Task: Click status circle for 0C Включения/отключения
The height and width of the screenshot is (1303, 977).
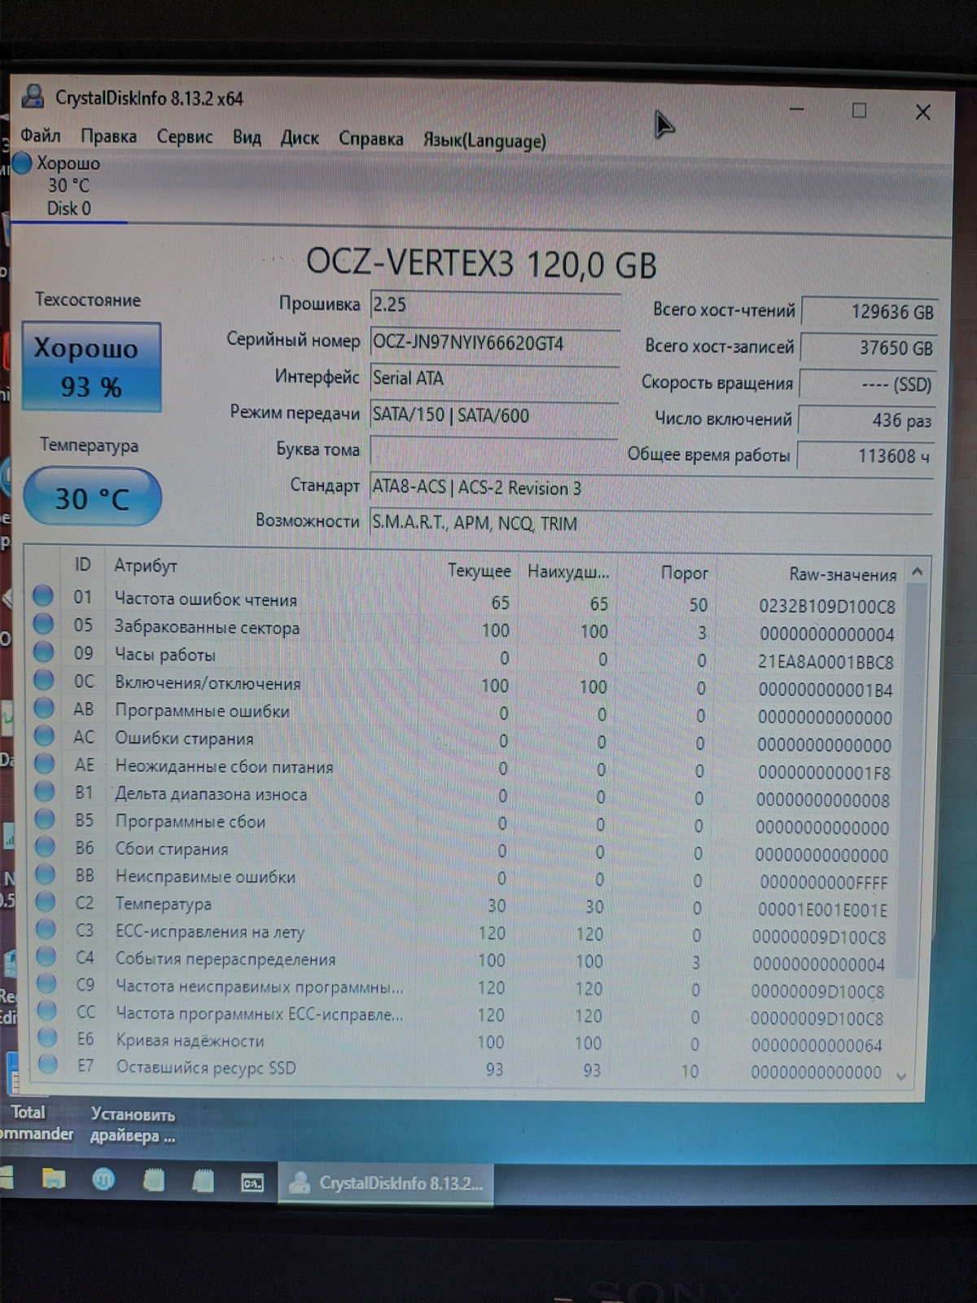Action: click(44, 679)
